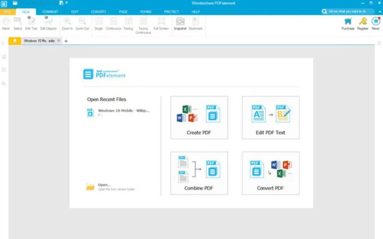Open recent file Windows 10 Mobile - Wikip...

pyautogui.click(x=118, y=112)
